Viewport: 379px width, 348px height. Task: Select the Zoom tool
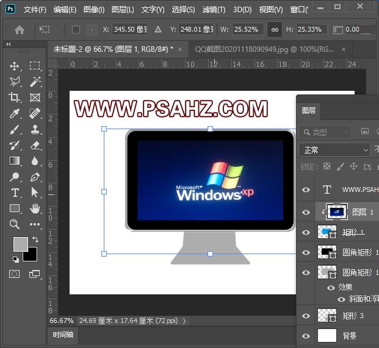pyautogui.click(x=15, y=224)
